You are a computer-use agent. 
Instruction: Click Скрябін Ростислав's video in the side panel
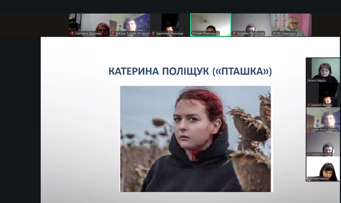pyautogui.click(x=323, y=143)
